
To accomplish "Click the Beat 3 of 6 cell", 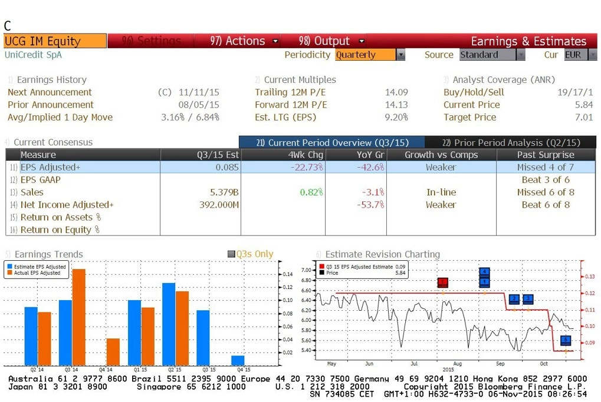I will 546,180.
